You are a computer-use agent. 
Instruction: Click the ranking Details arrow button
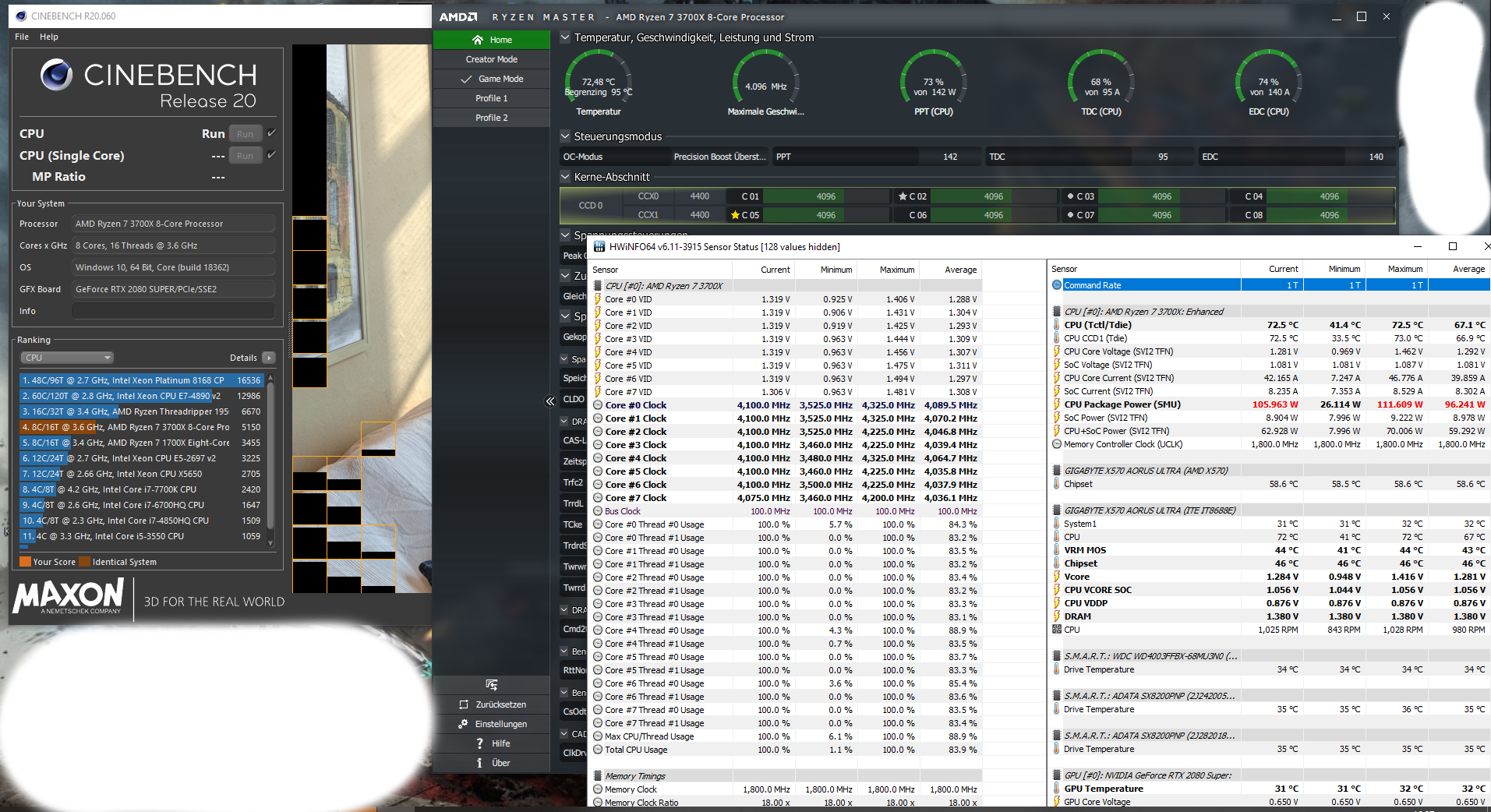coord(269,358)
